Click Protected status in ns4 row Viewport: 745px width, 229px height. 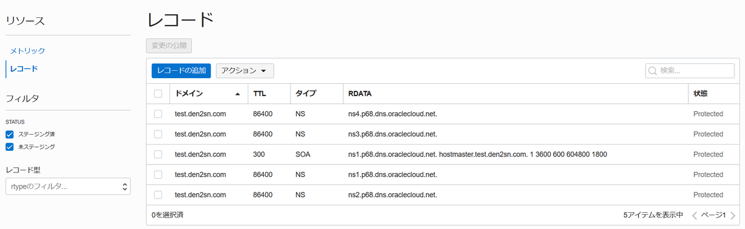coord(708,114)
